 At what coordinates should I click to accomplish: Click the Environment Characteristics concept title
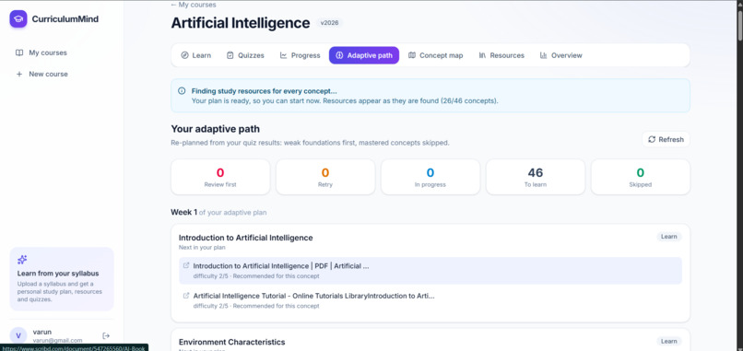pyautogui.click(x=231, y=342)
